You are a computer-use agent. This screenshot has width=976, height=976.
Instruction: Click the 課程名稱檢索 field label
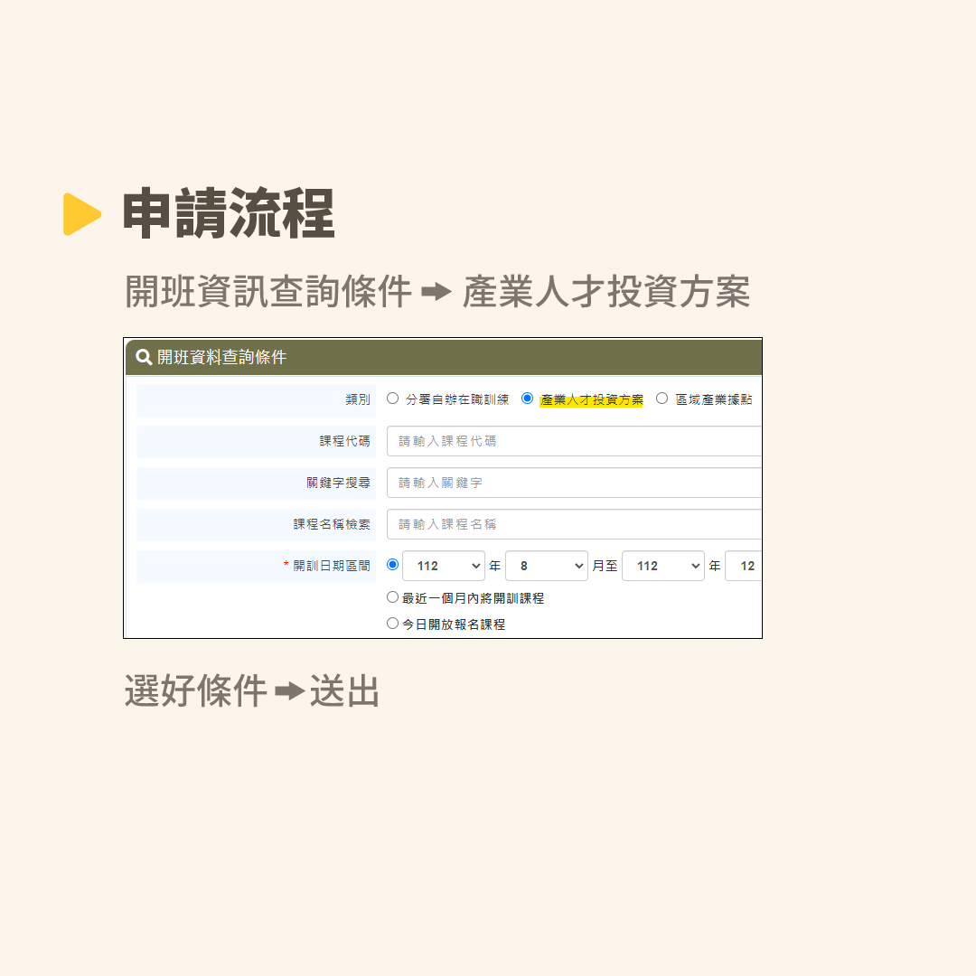(332, 524)
